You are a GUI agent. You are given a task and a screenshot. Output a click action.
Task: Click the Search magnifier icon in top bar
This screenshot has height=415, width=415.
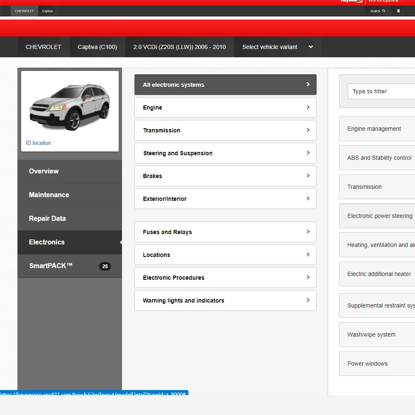[384, 11]
